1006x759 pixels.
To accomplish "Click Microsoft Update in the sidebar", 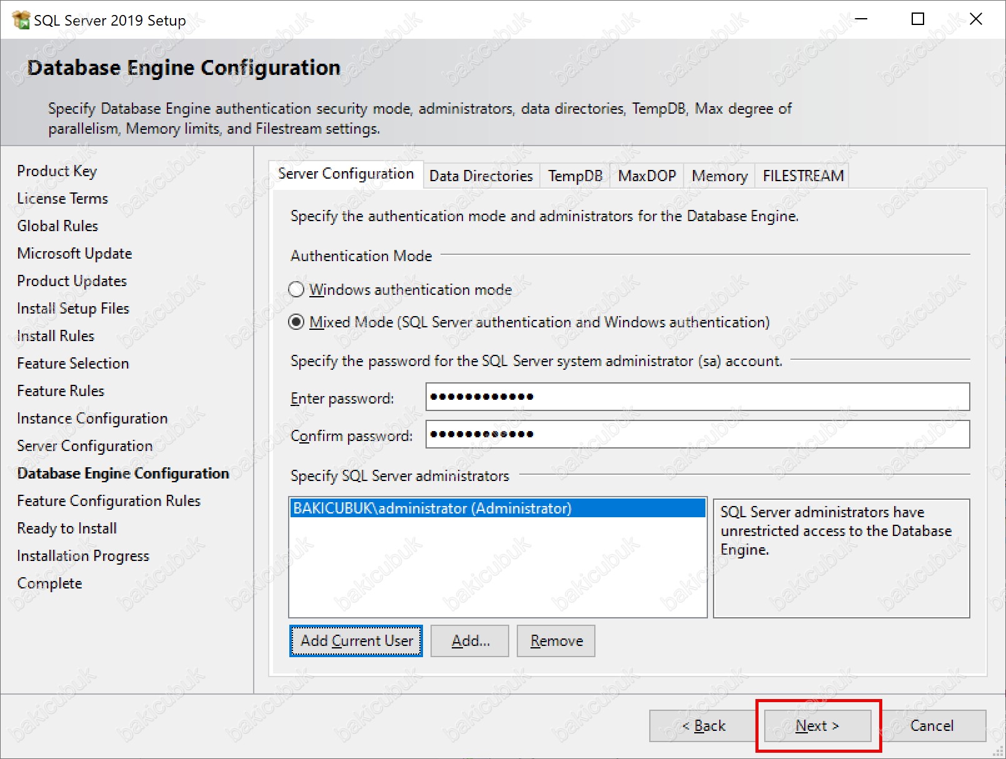I will pyautogui.click(x=74, y=254).
